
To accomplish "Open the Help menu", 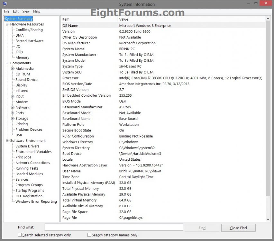I will click(x=37, y=11).
